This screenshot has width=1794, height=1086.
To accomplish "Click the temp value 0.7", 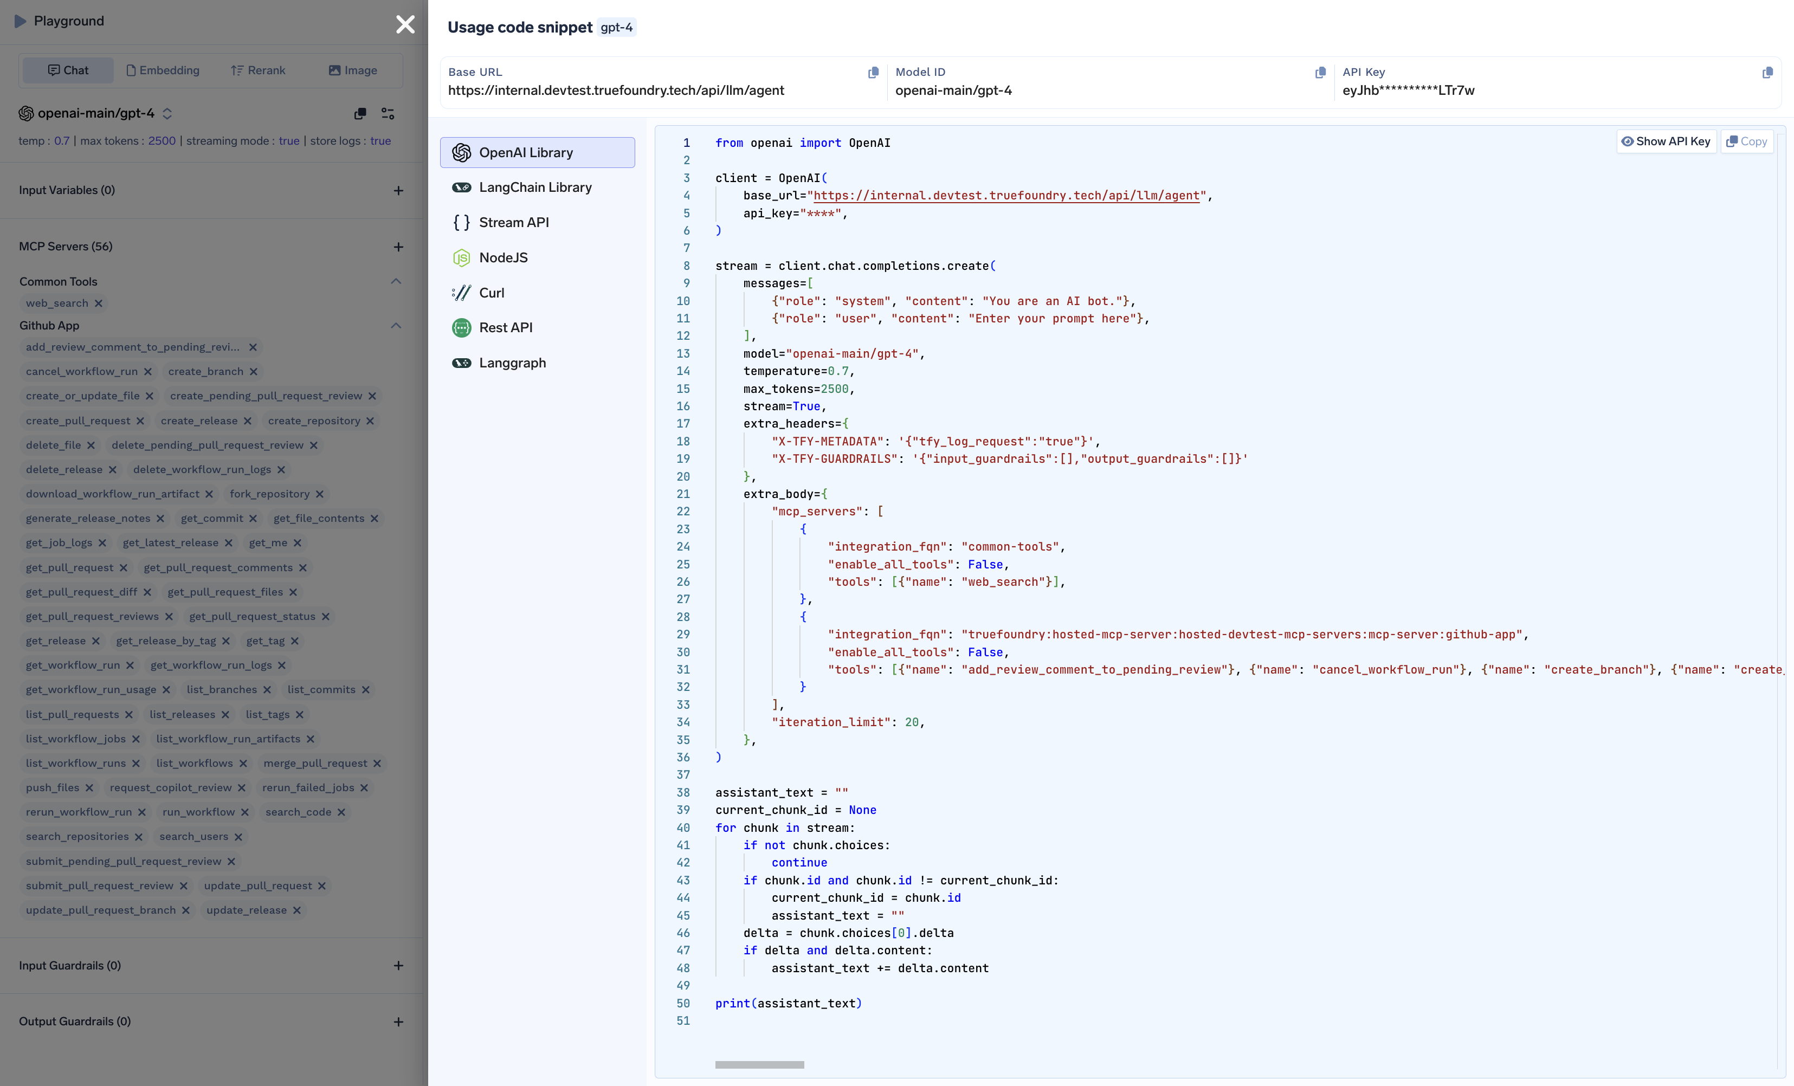I will tap(62, 140).
